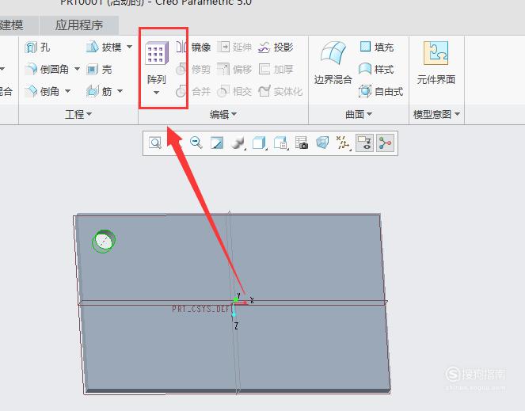The width and height of the screenshot is (525, 411).
Task: Select the Mirror (镜像) tool
Action: tap(193, 48)
